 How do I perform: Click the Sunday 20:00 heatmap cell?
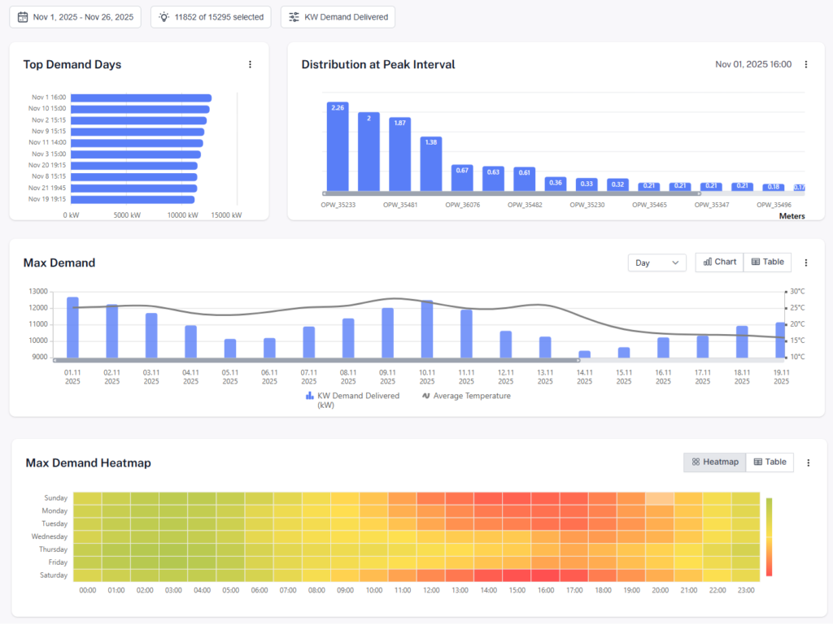(x=660, y=498)
